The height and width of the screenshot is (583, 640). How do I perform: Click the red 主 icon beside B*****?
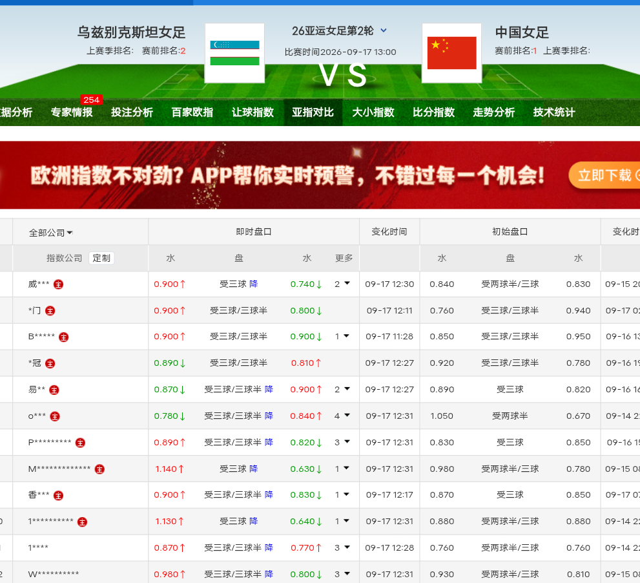[63, 337]
